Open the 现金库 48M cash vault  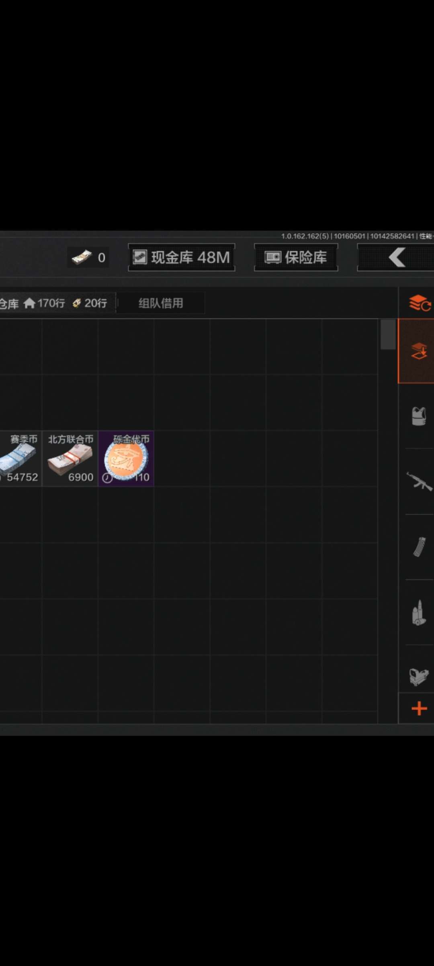(182, 257)
